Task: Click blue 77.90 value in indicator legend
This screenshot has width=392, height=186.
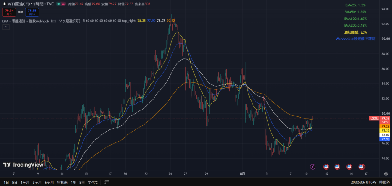Action: 151,21
